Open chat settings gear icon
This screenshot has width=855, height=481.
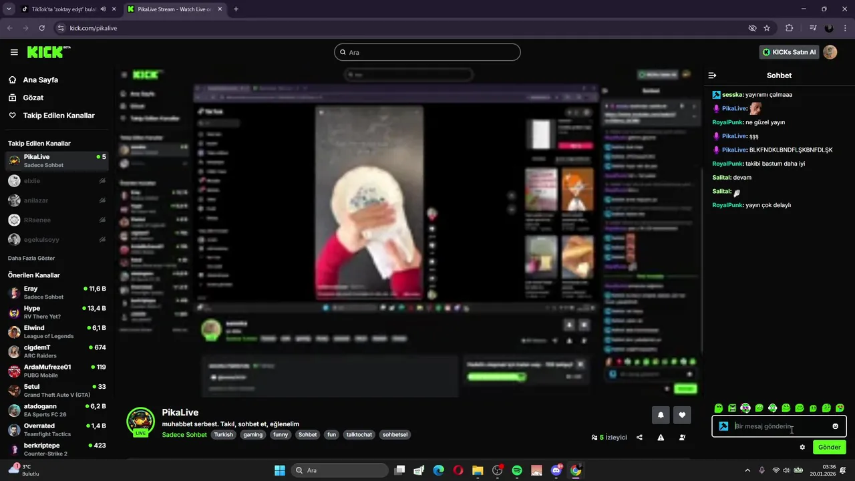click(802, 448)
